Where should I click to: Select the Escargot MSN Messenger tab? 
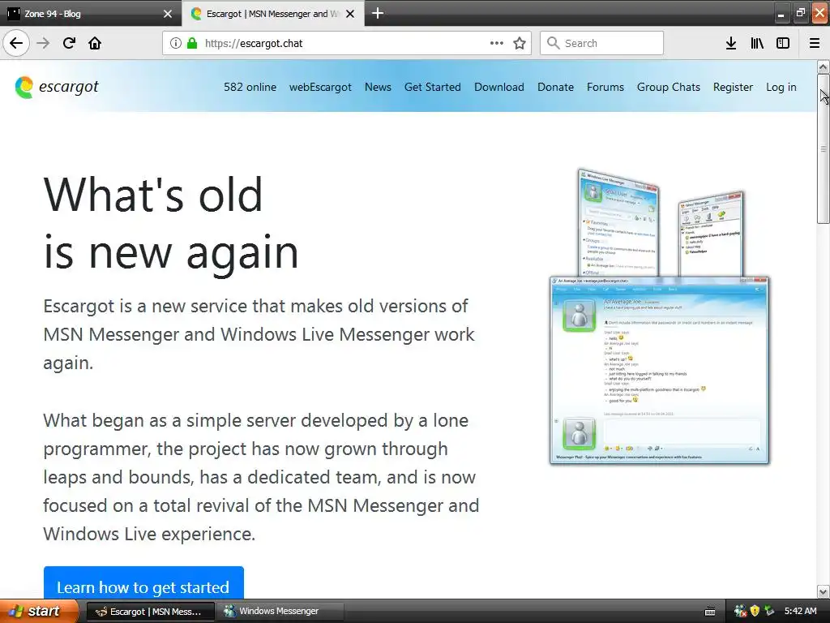tap(273, 13)
